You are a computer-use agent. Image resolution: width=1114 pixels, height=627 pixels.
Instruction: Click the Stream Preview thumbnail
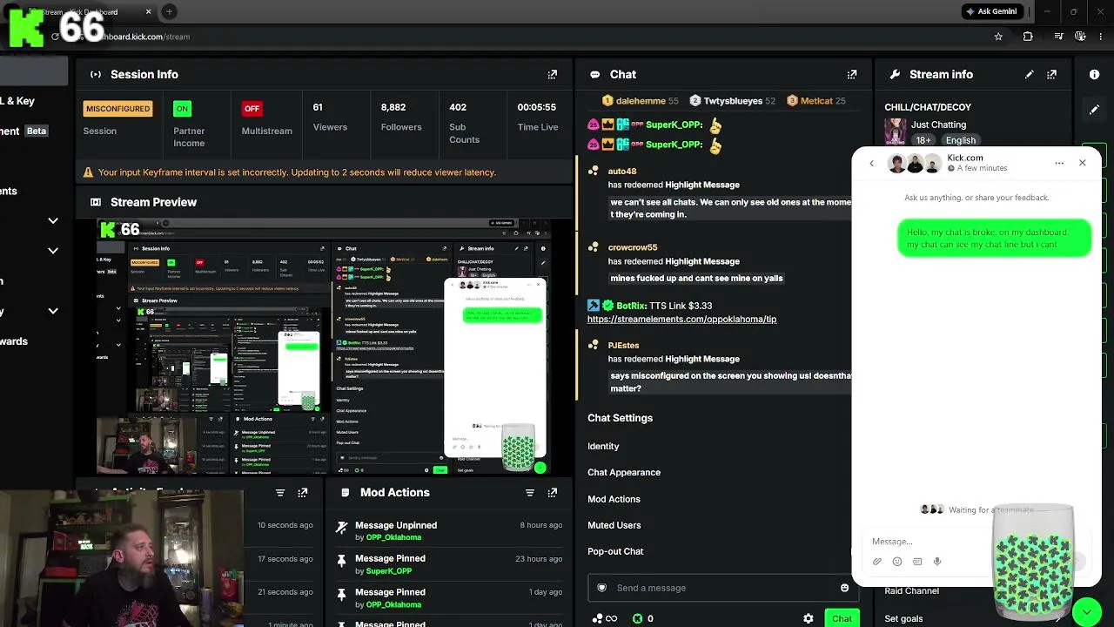(324, 347)
